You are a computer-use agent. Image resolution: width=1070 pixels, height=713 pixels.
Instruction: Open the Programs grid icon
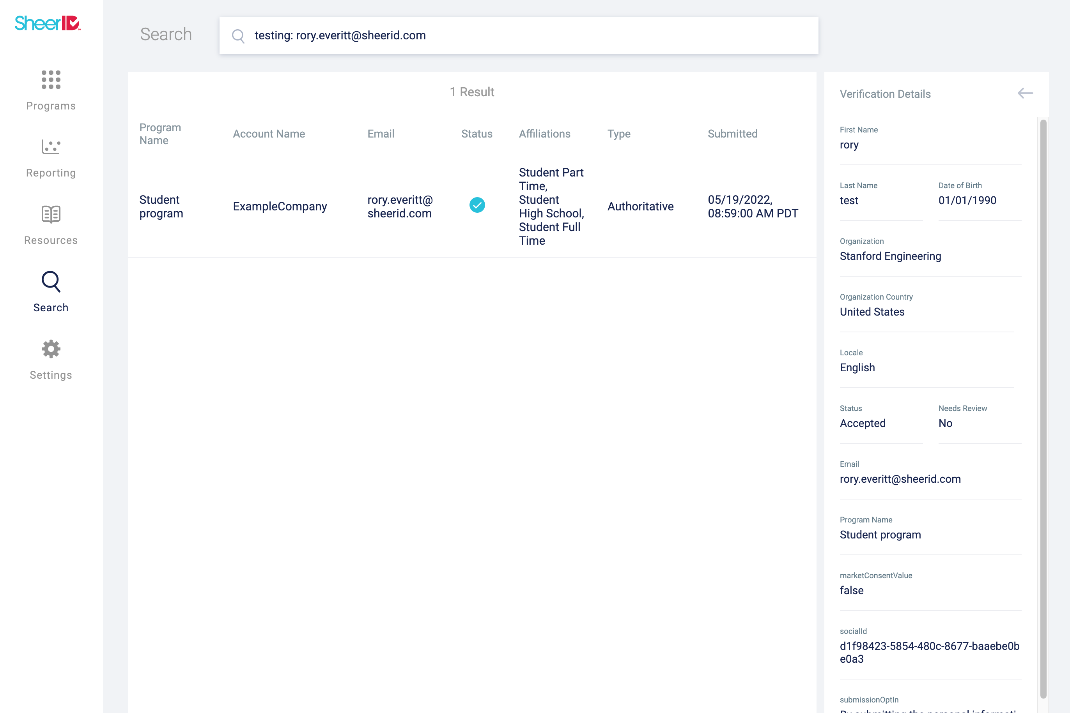click(x=51, y=79)
